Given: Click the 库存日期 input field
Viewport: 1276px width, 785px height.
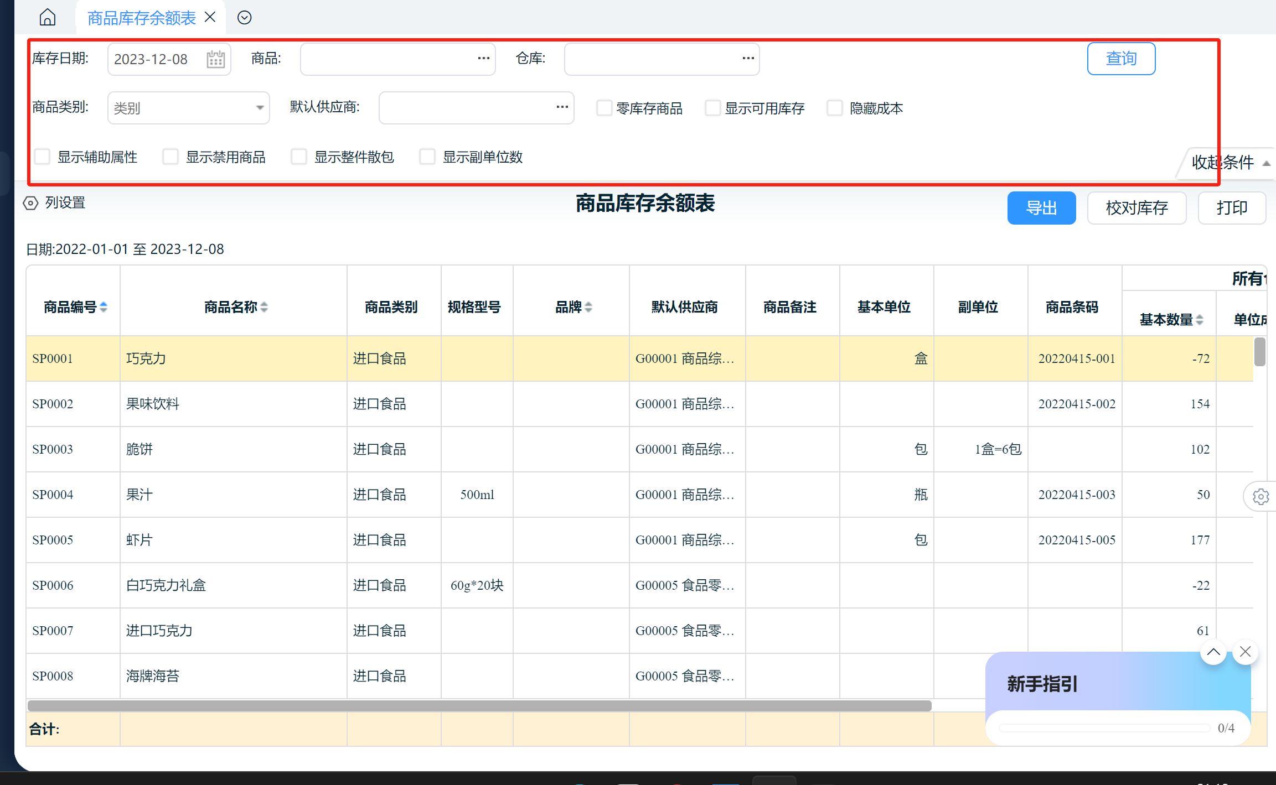Looking at the screenshot, I should click(x=169, y=59).
